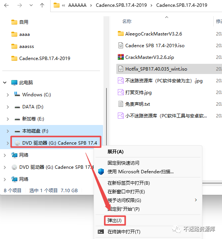
Task: Click the Up one level arrow
Action: tap(42, 5)
